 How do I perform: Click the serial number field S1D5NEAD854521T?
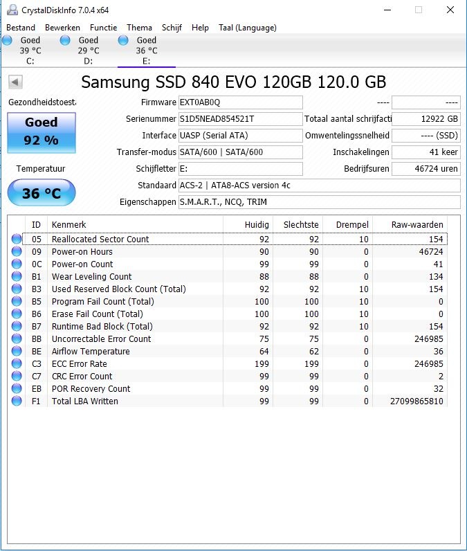(241, 119)
